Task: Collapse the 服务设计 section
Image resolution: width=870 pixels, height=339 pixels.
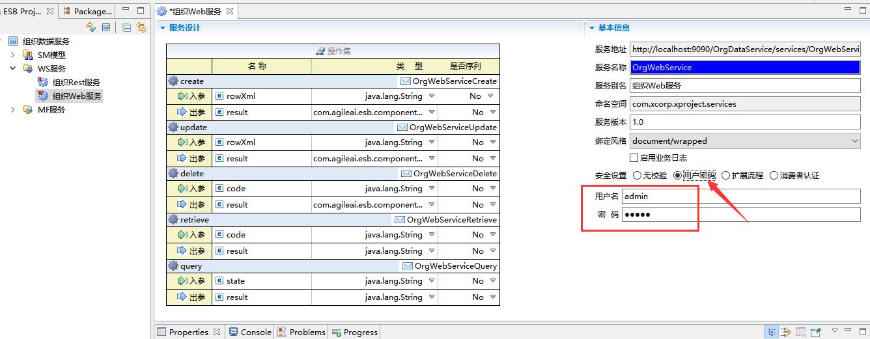Action: pos(163,28)
